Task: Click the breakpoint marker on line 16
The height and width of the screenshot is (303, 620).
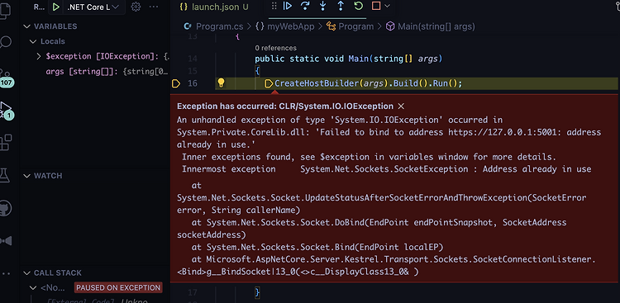Action: click(176, 83)
